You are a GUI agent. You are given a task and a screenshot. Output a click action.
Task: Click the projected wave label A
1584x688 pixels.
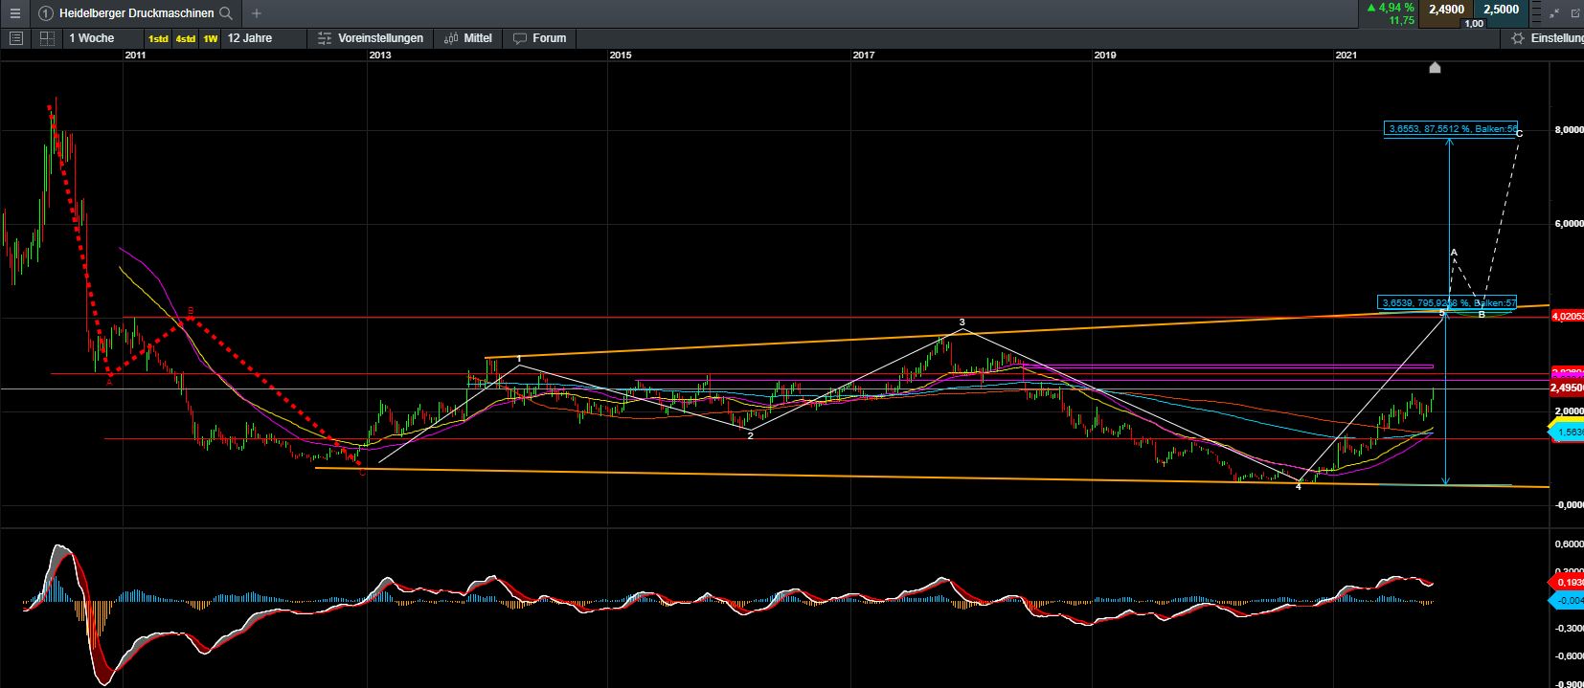point(1454,253)
